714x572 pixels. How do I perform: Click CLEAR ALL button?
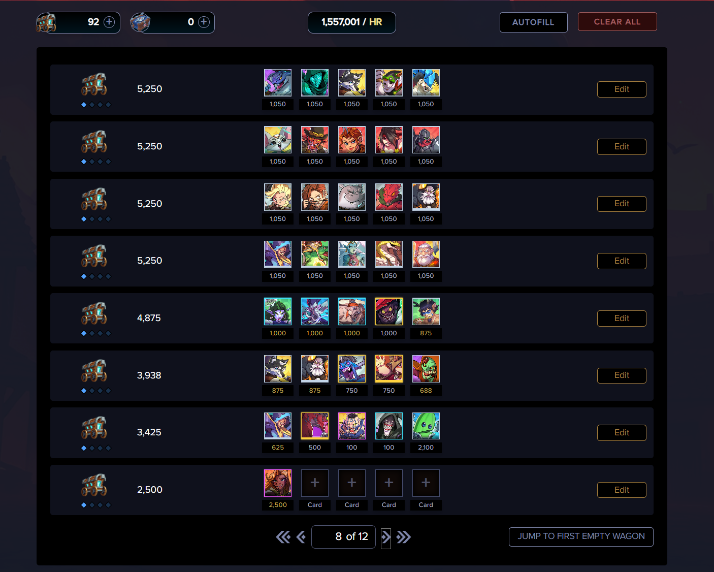pyautogui.click(x=617, y=22)
